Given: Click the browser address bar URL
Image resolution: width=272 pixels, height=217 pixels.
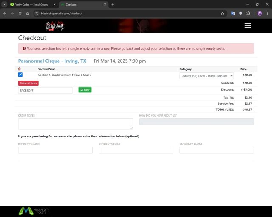Looking at the screenshot, I should pos(62,14).
